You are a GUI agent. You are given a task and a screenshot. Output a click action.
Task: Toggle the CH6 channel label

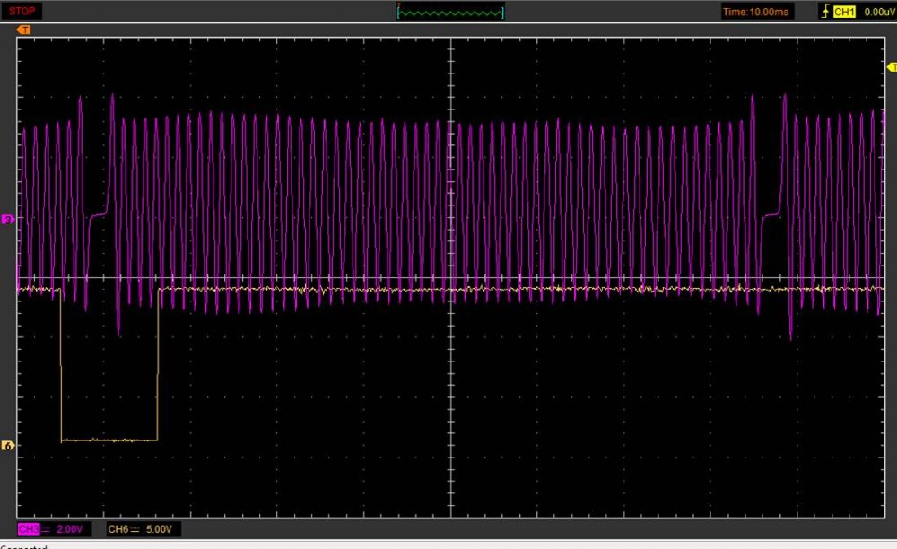pyautogui.click(x=118, y=529)
